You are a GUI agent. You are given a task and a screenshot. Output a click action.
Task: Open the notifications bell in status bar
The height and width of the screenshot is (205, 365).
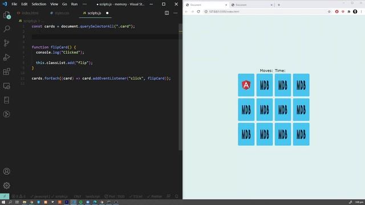176,196
